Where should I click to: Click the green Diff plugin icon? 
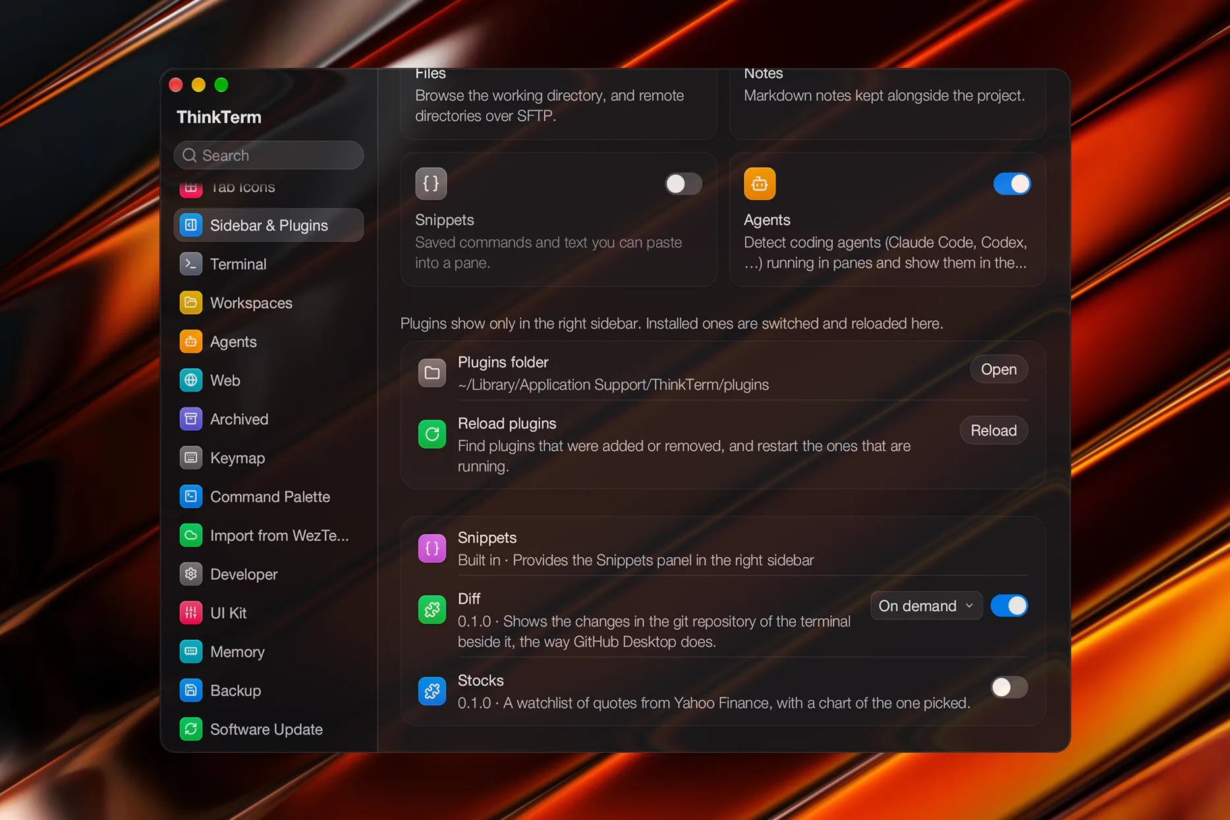click(432, 610)
